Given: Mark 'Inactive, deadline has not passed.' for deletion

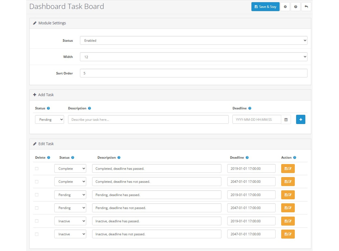Looking at the screenshot, I should click(37, 234).
